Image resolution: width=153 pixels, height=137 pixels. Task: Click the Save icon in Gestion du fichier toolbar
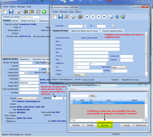[x=61, y=17]
